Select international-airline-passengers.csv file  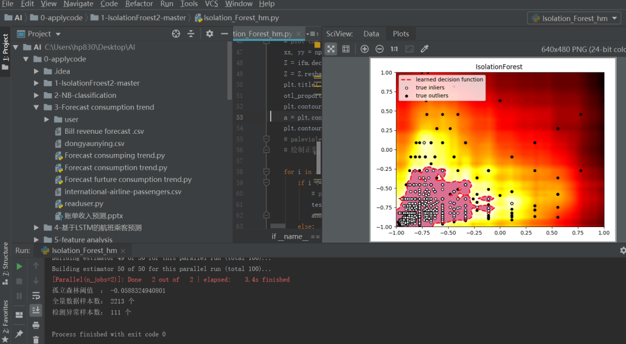123,192
